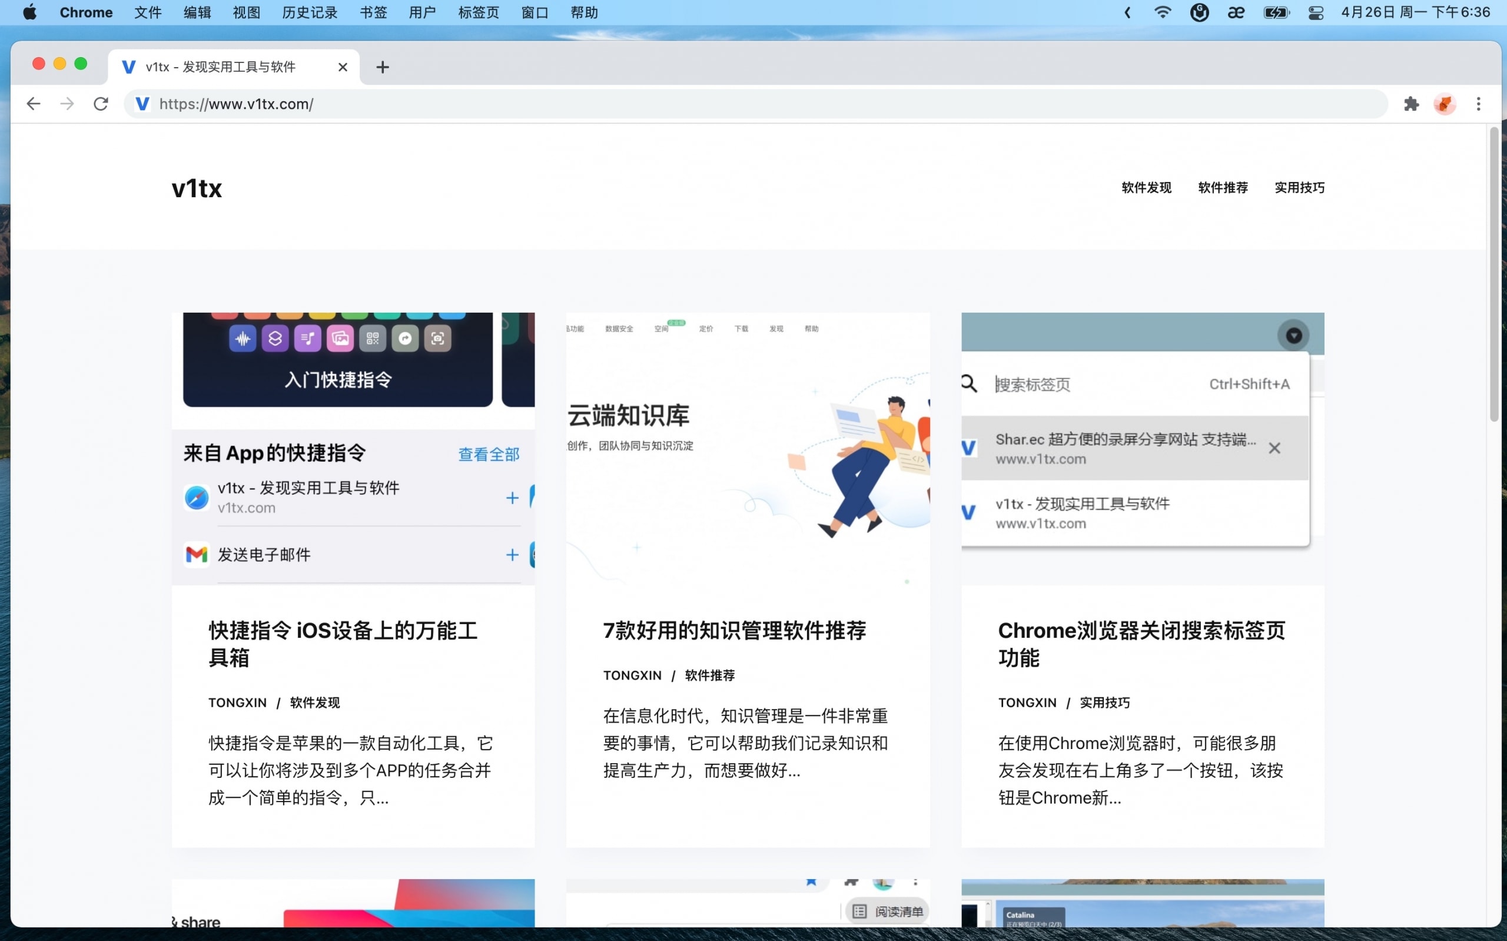The width and height of the screenshot is (1507, 941).
Task: Click TONGXIN author under 知识管理 article
Action: pos(633,675)
